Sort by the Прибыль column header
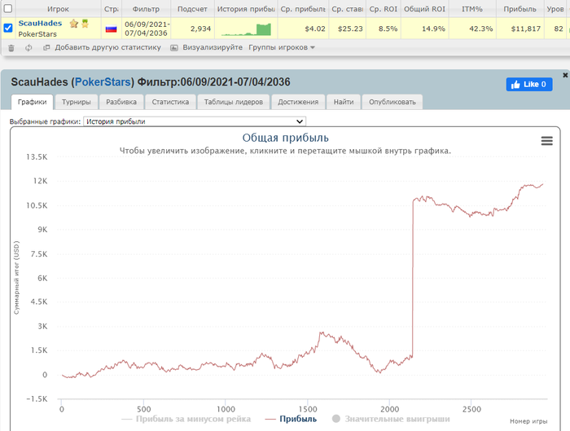 (x=520, y=9)
